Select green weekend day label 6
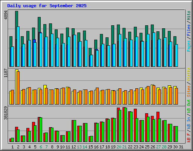This screenshot has height=151, width=193. point(41,147)
